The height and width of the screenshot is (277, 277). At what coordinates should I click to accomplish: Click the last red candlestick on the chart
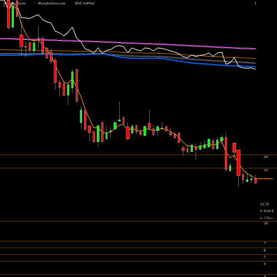(x=255, y=181)
